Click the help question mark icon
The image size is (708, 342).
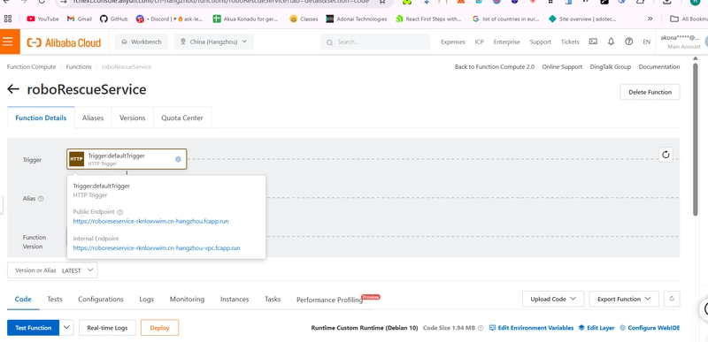628,42
